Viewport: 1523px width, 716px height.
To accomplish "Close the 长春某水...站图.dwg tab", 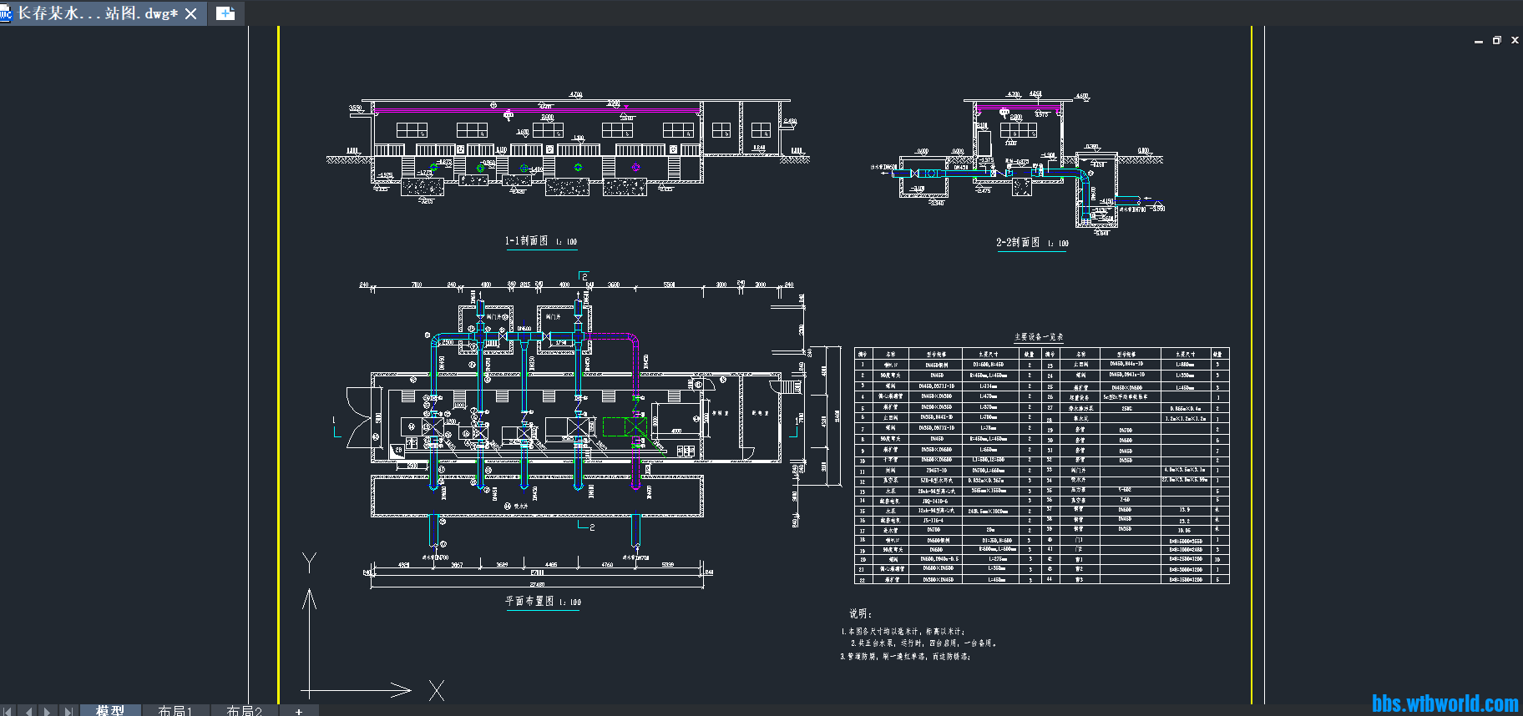I will click(191, 14).
